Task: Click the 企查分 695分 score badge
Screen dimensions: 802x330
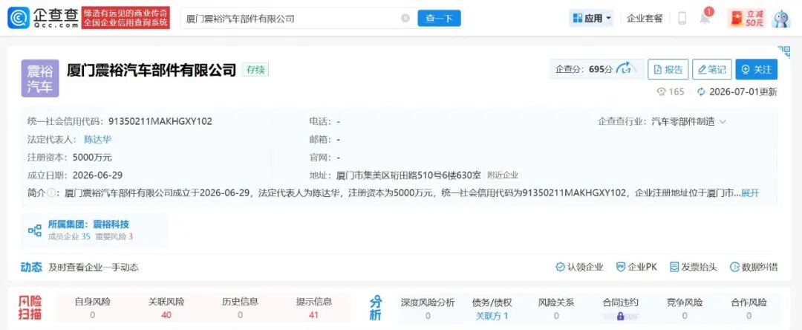Action: [x=596, y=70]
